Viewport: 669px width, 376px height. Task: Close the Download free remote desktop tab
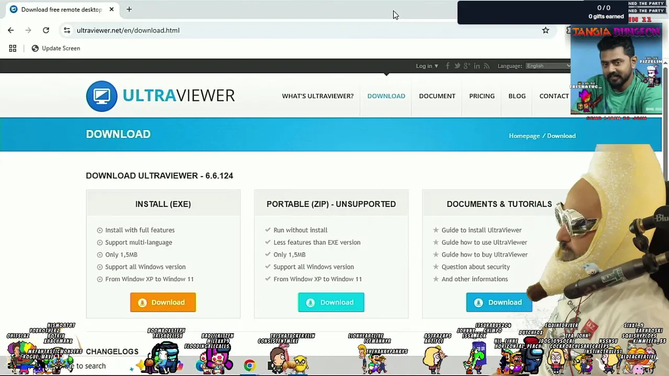(111, 9)
